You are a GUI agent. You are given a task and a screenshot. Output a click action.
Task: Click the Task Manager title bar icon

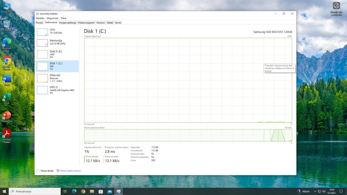point(37,14)
